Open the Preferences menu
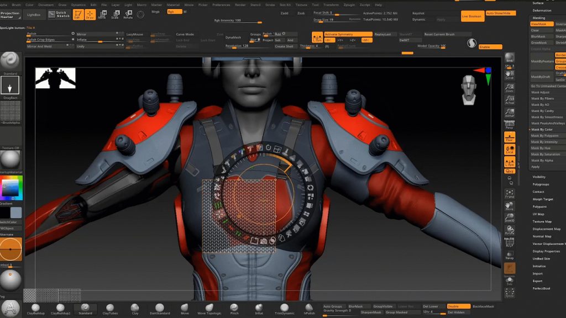 (x=221, y=5)
